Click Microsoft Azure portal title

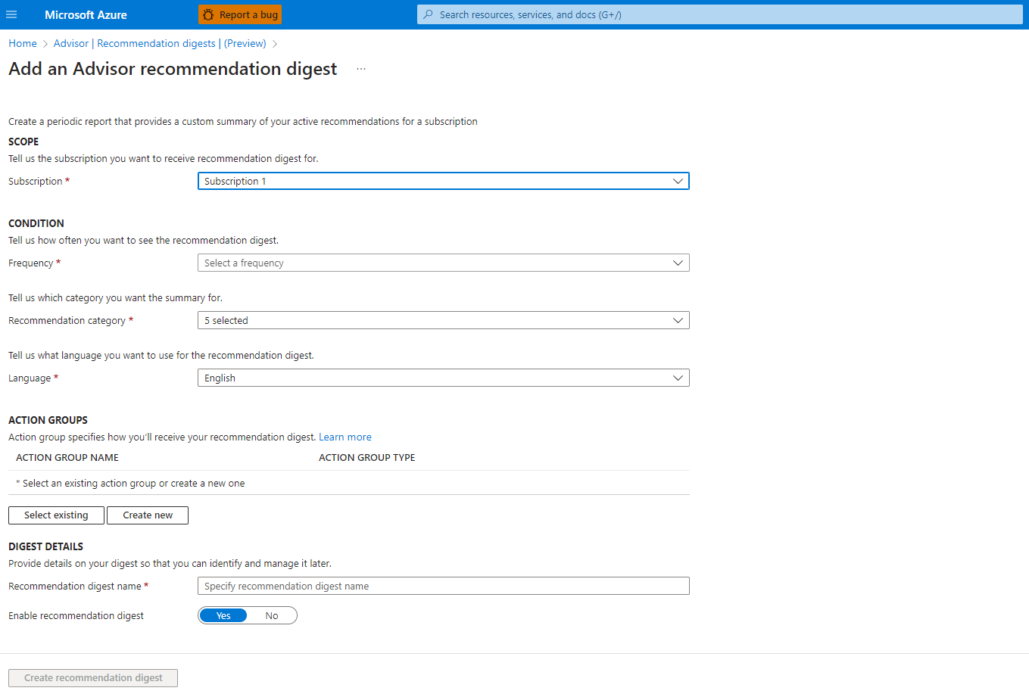(x=86, y=14)
